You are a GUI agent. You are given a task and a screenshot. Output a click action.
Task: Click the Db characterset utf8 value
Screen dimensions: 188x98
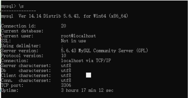(66, 70)
